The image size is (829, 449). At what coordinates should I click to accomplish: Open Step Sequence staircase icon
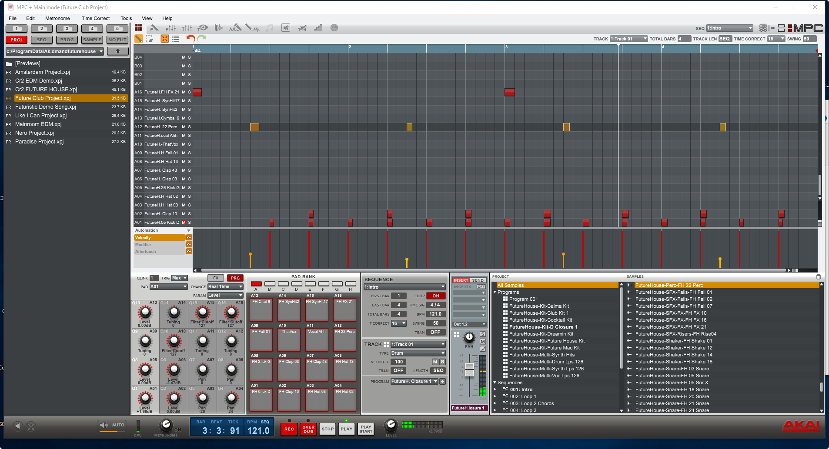318,28
